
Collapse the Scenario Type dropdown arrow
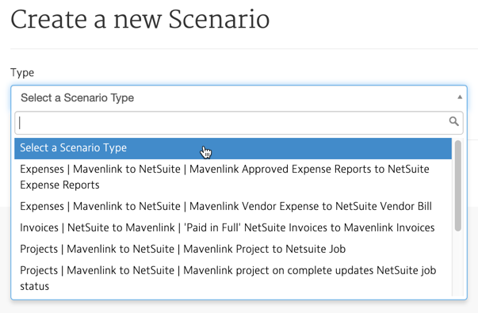[x=460, y=97]
